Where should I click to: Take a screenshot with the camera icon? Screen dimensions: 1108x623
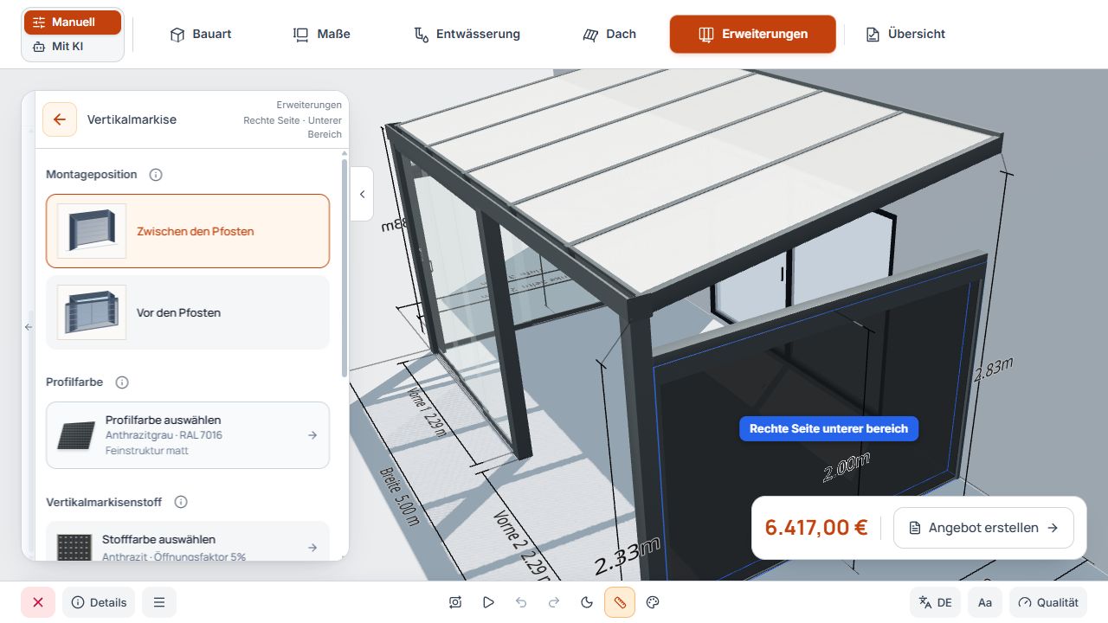455,602
